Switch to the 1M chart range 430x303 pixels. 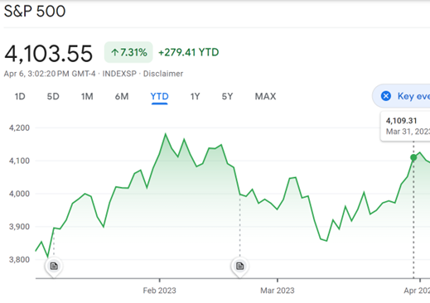coord(87,96)
